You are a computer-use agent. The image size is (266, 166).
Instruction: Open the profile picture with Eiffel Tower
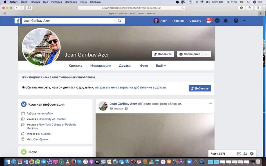[41, 47]
